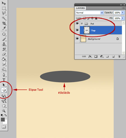The image size is (126, 138).
Task: Select the Rectangular Marquee tool
Action: click(x=4, y=8)
